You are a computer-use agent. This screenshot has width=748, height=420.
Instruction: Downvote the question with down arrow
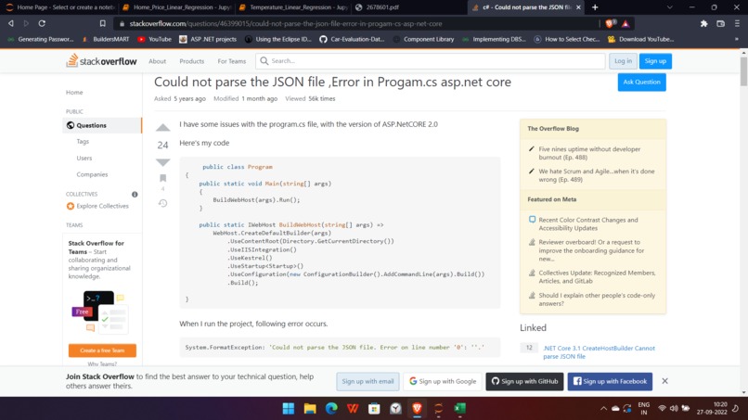coord(162,162)
